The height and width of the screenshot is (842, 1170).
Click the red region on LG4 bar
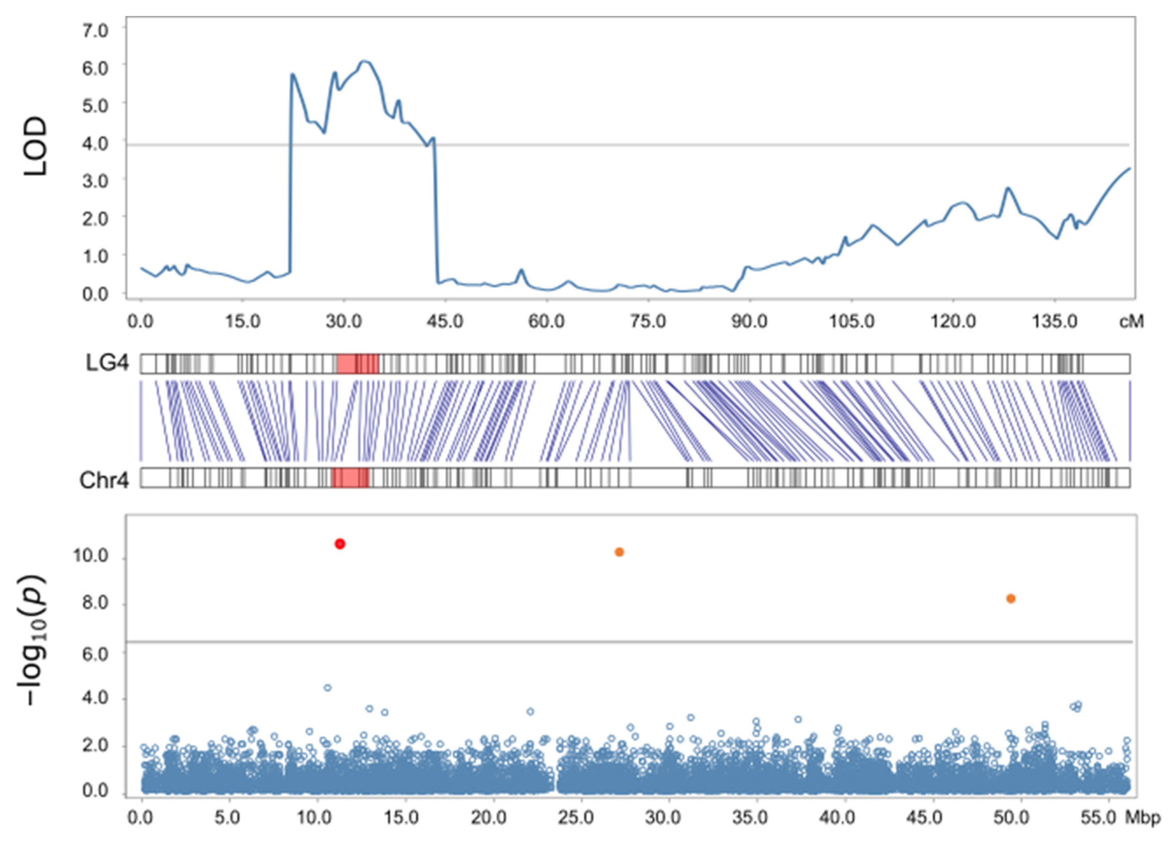(x=358, y=363)
